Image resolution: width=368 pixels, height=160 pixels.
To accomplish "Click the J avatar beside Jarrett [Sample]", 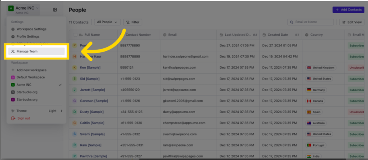I will [x=75, y=90].
